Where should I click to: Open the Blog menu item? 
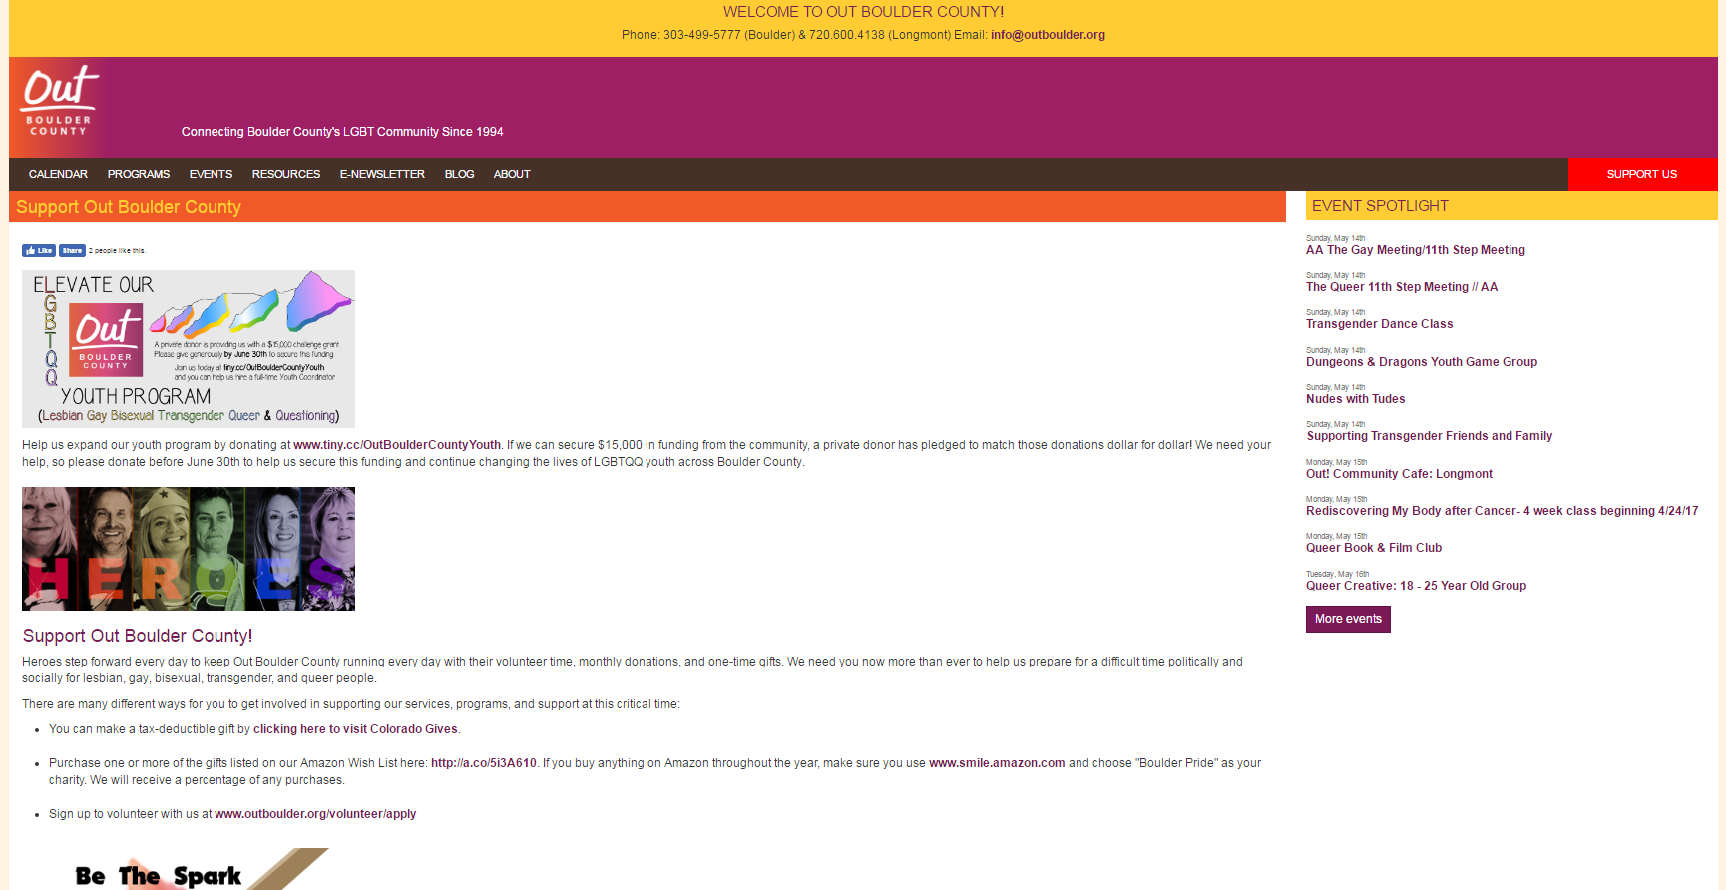[x=459, y=174]
